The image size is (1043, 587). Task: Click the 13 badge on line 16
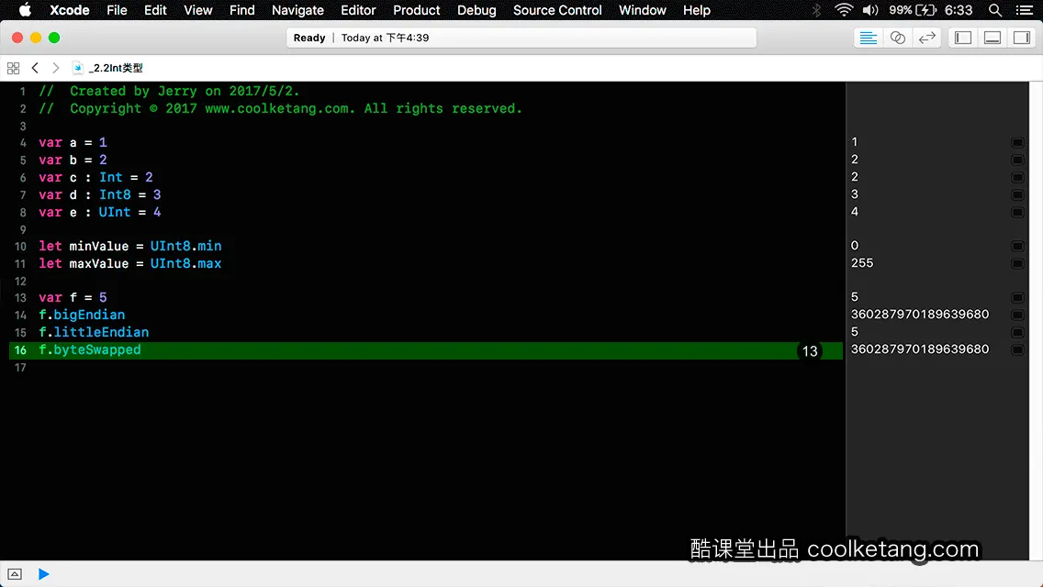pyautogui.click(x=810, y=351)
